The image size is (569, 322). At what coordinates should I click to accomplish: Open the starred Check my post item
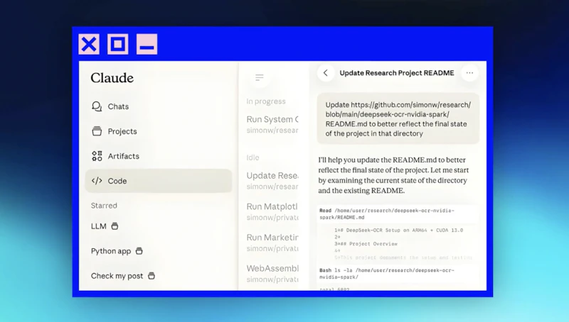[123, 276]
